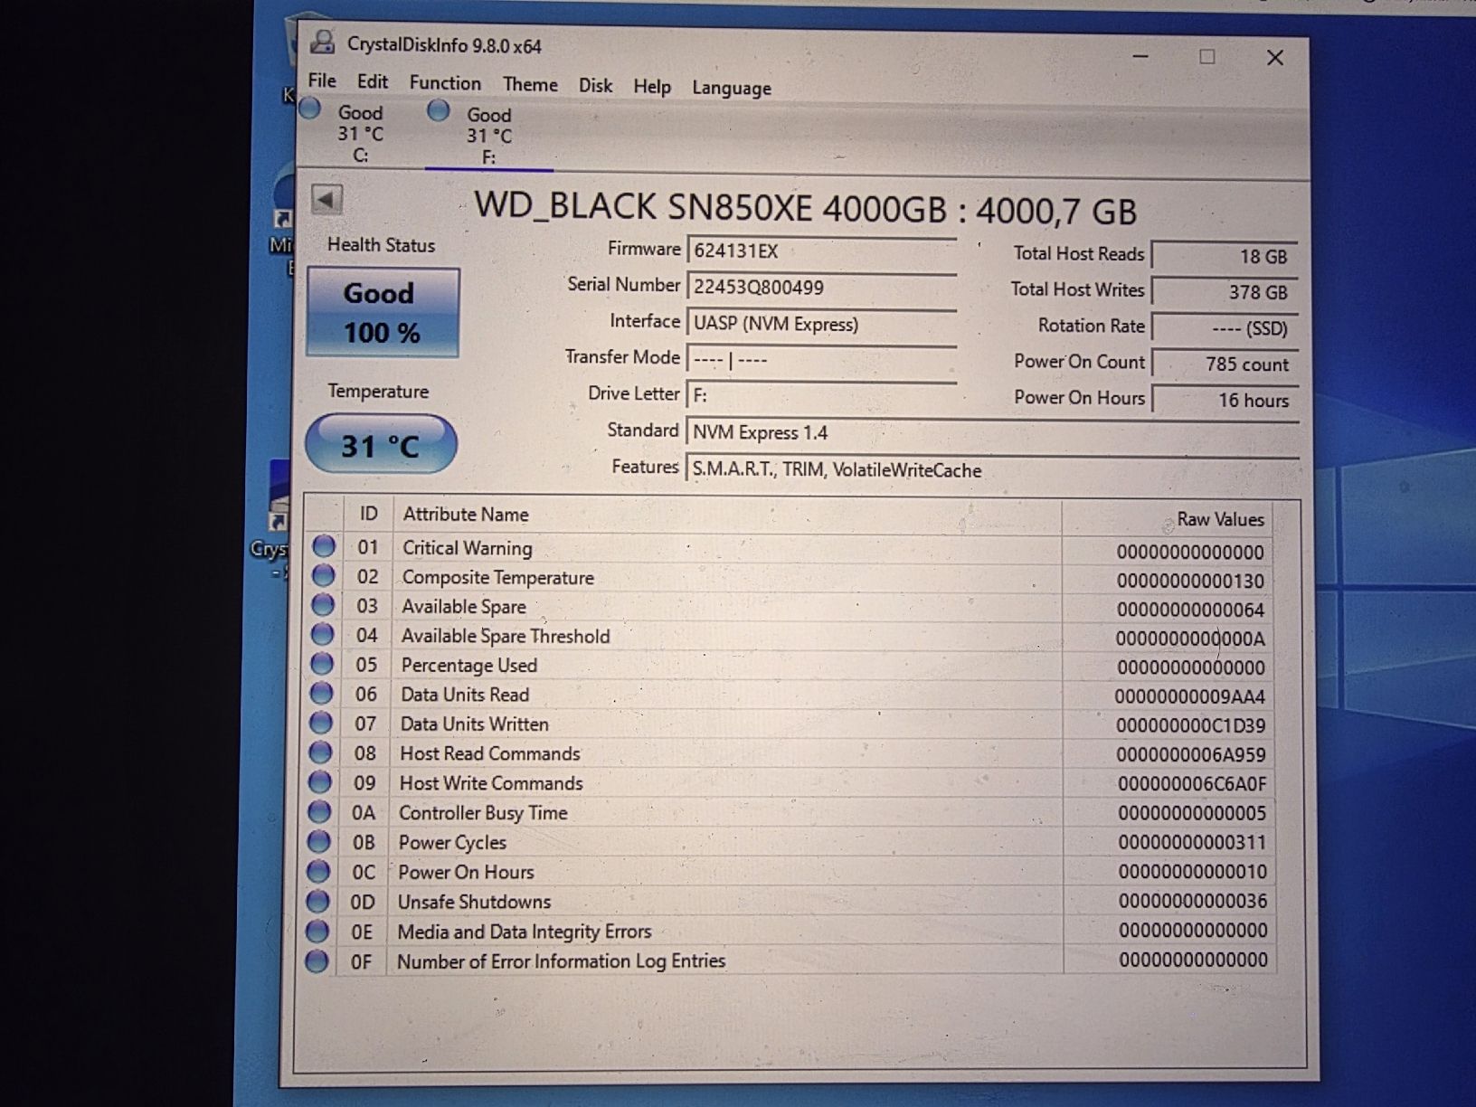The height and width of the screenshot is (1107, 1476).
Task: Click the Features field with S.M.A.R.T., TRIM
Action: 992,470
